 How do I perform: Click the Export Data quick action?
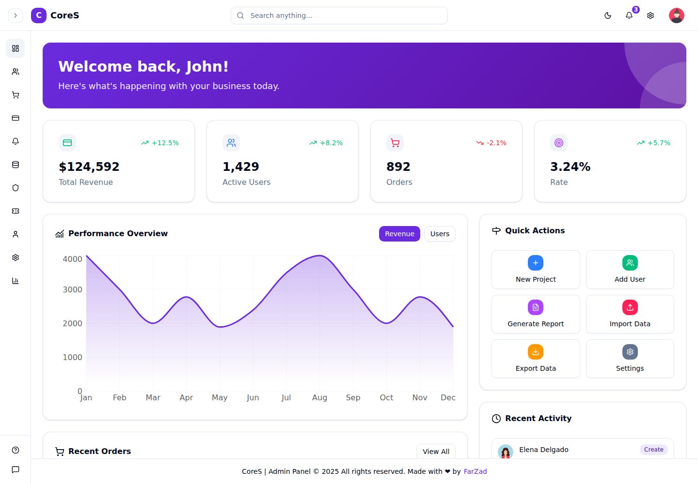pos(536,359)
